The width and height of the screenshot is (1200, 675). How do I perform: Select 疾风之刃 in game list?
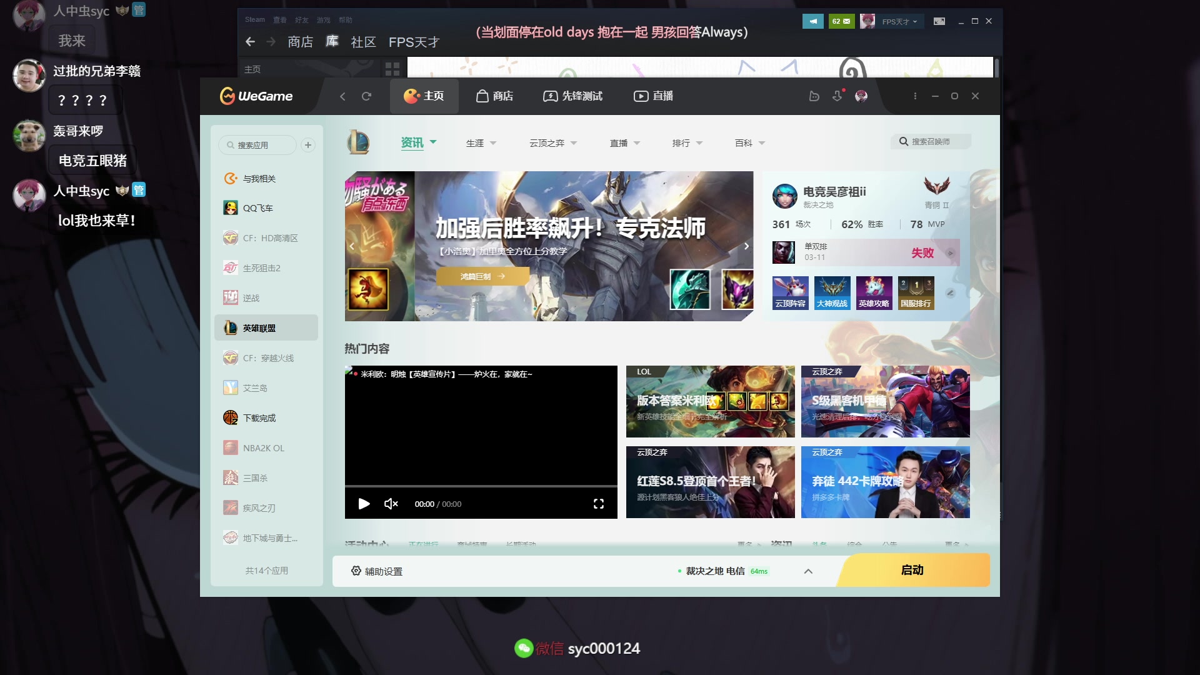tap(266, 508)
